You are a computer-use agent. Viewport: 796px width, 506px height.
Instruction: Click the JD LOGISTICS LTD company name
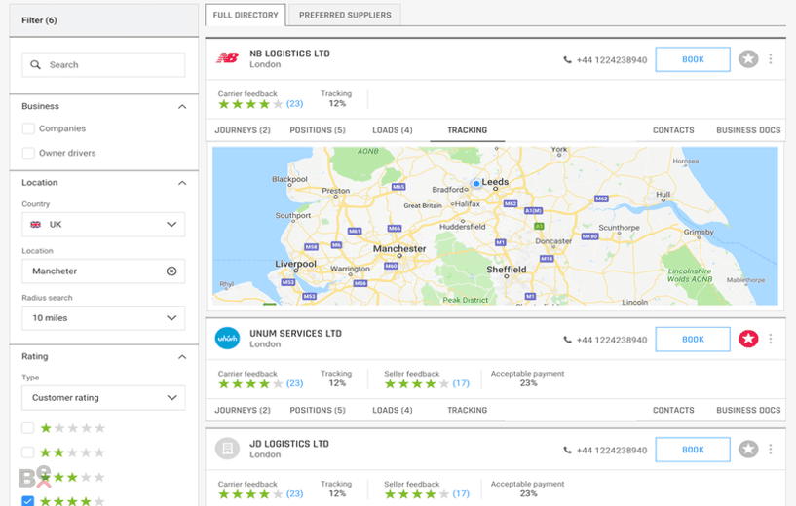[x=289, y=444]
